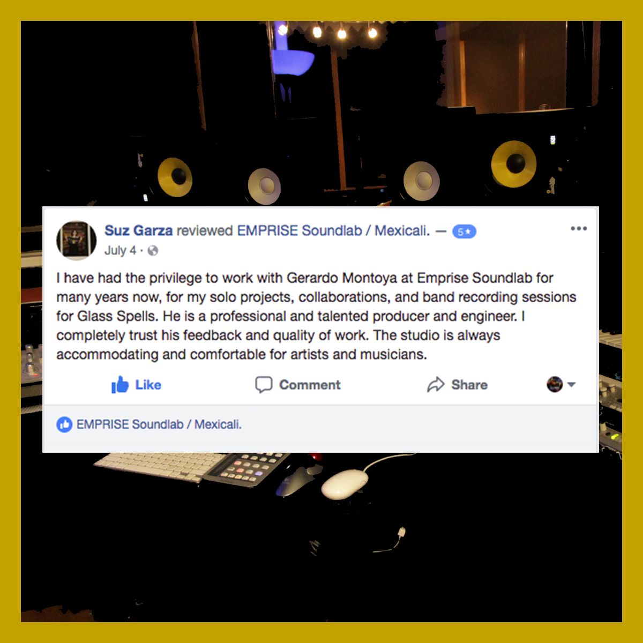
Task: Click EMPRISE Soundlab / Mexicali in likes row
Action: click(159, 424)
